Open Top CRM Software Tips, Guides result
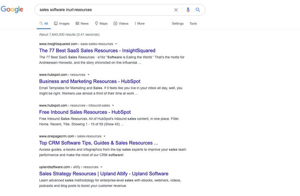Viewport: 300px width, 196px height. [99, 143]
